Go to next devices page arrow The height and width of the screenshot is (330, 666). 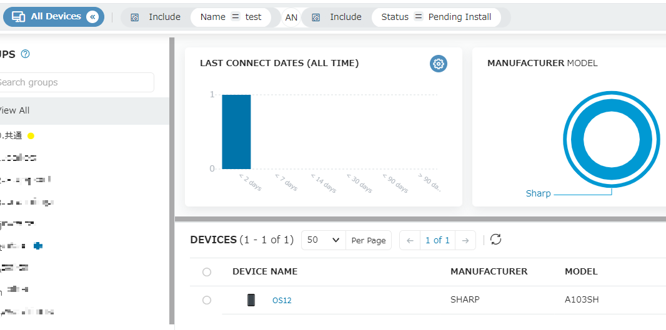pos(465,241)
